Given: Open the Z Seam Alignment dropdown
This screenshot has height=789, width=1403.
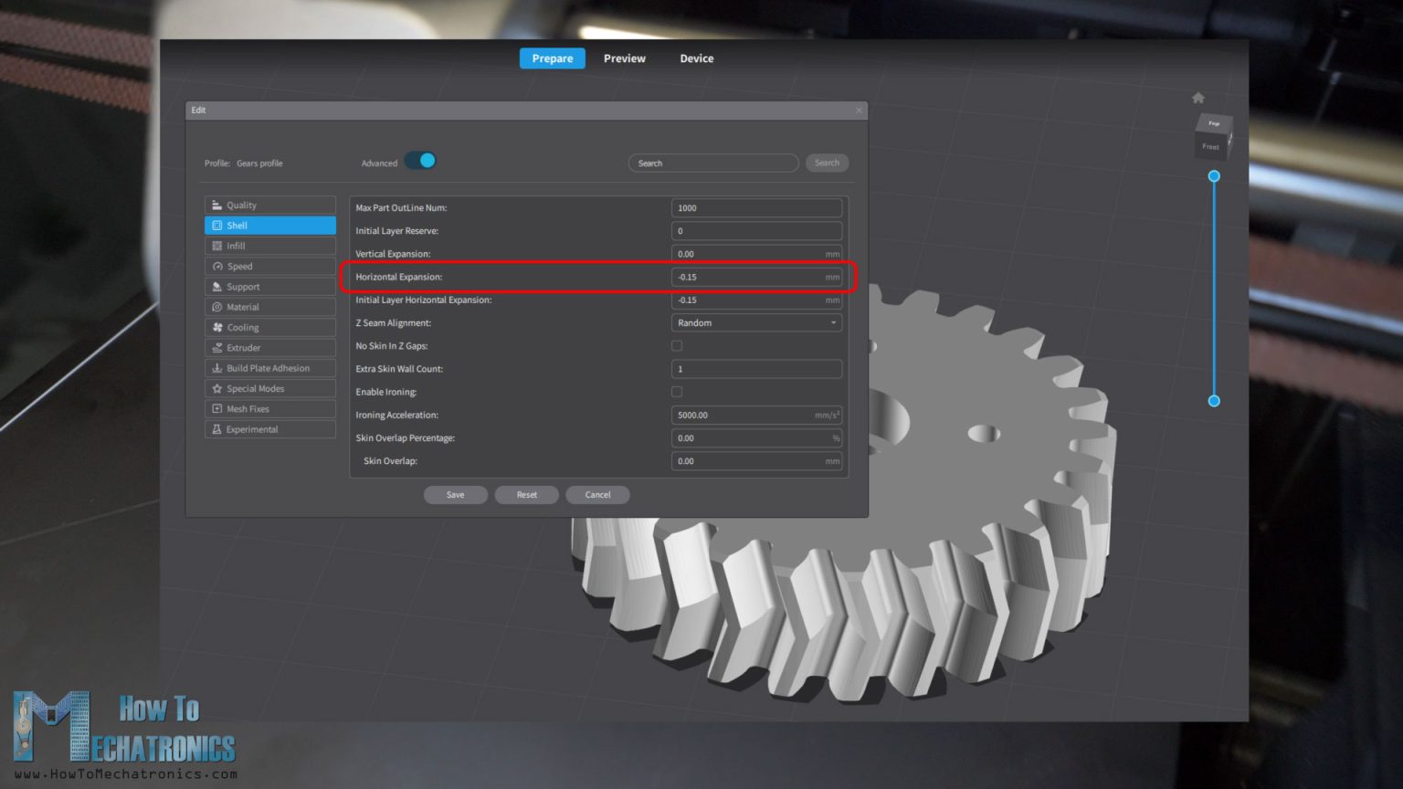Looking at the screenshot, I should 756,322.
